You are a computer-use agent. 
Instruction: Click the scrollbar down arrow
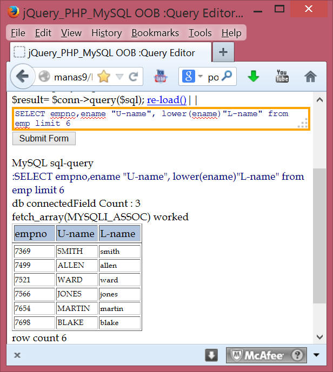click(319, 337)
